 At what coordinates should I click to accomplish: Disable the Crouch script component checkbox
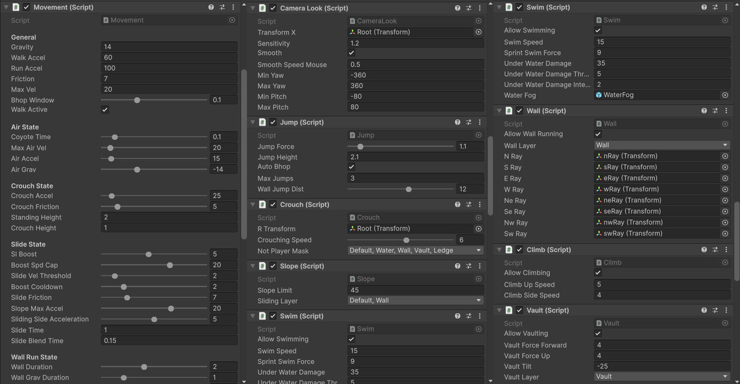coord(273,205)
